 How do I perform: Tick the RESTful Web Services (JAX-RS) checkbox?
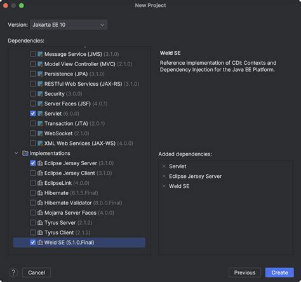pyautogui.click(x=33, y=84)
